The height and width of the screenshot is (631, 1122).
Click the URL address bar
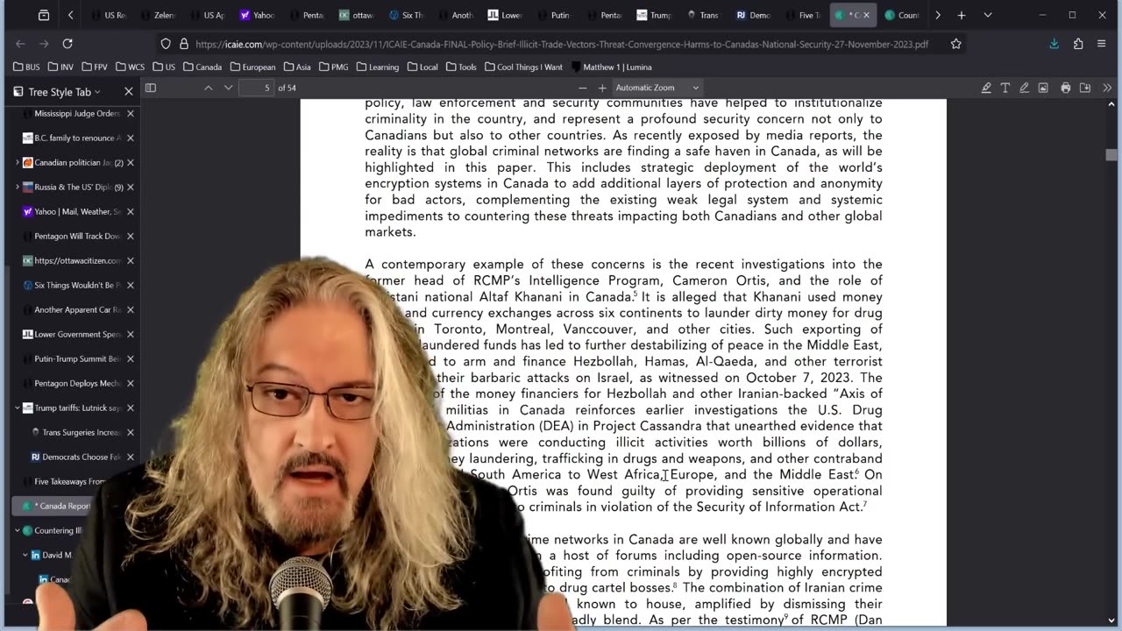561,44
